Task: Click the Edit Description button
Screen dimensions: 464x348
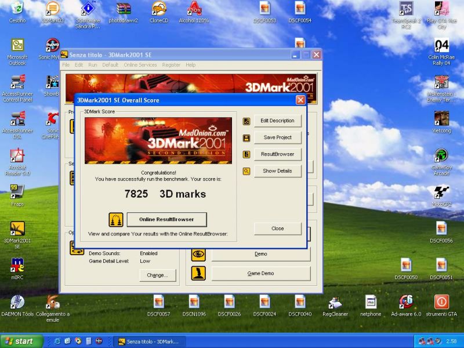Action: pos(277,121)
